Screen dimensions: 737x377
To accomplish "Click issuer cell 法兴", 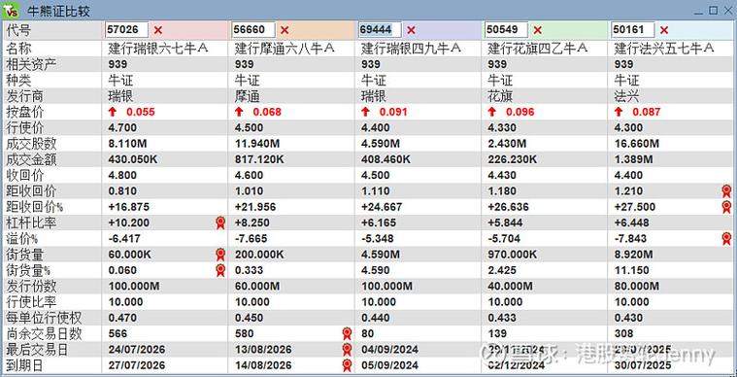I will [626, 96].
